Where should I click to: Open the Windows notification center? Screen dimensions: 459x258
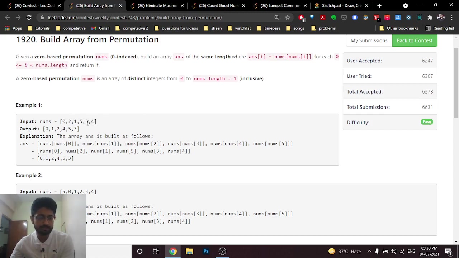tap(448, 251)
